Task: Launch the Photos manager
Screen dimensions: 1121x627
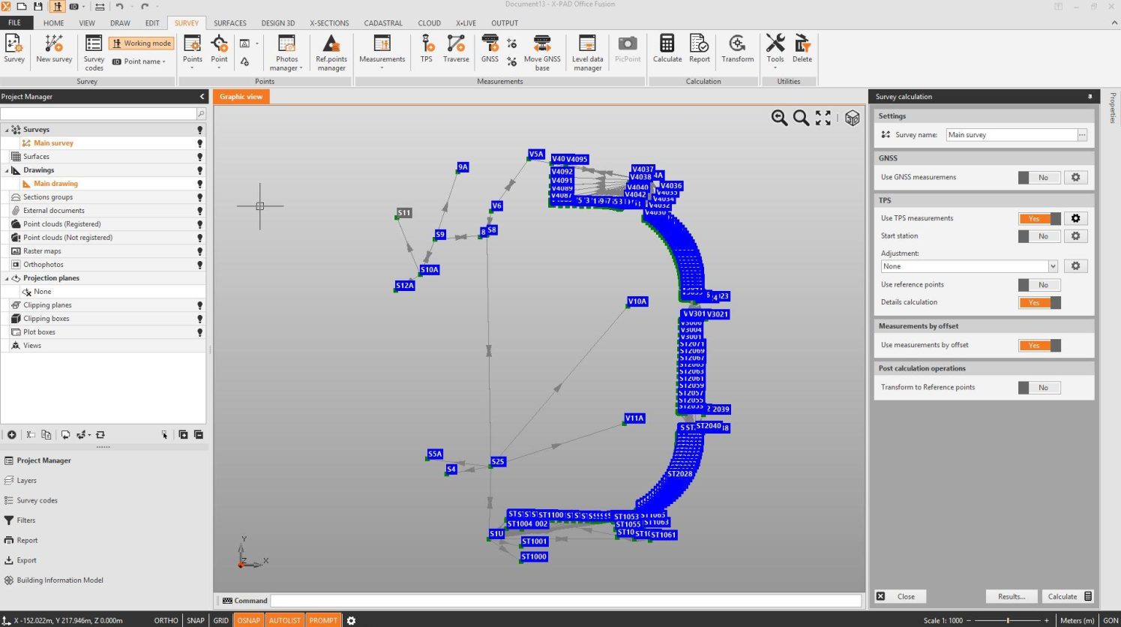Action: tap(286, 49)
